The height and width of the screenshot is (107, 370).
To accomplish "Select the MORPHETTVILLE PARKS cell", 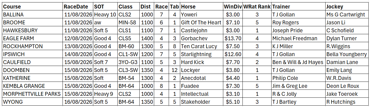I will [32, 94].
